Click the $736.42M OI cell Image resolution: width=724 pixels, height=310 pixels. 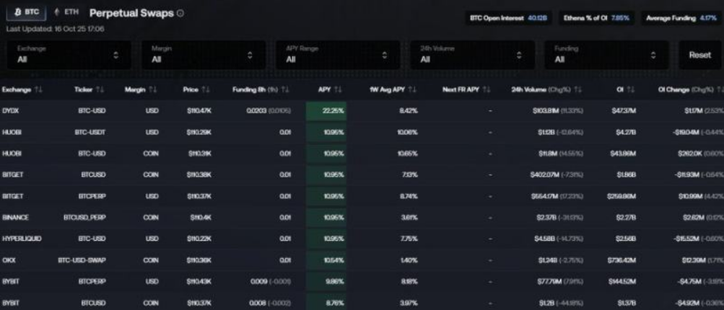tap(621, 260)
